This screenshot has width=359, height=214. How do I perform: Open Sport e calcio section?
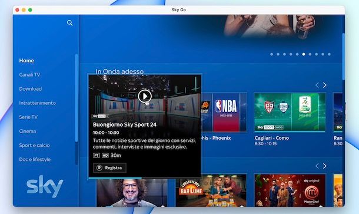point(34,145)
